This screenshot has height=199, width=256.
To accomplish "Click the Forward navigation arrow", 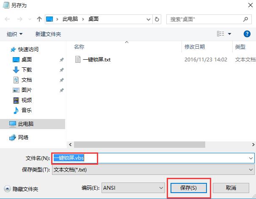I will point(20,19).
